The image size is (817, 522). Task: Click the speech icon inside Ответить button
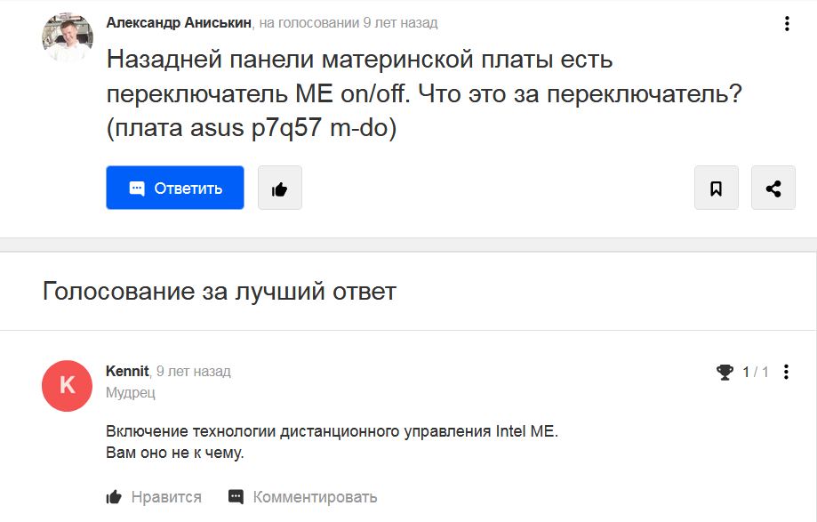pyautogui.click(x=137, y=188)
